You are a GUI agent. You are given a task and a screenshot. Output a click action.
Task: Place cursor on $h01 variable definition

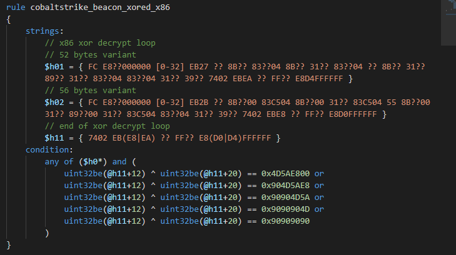[54, 67]
